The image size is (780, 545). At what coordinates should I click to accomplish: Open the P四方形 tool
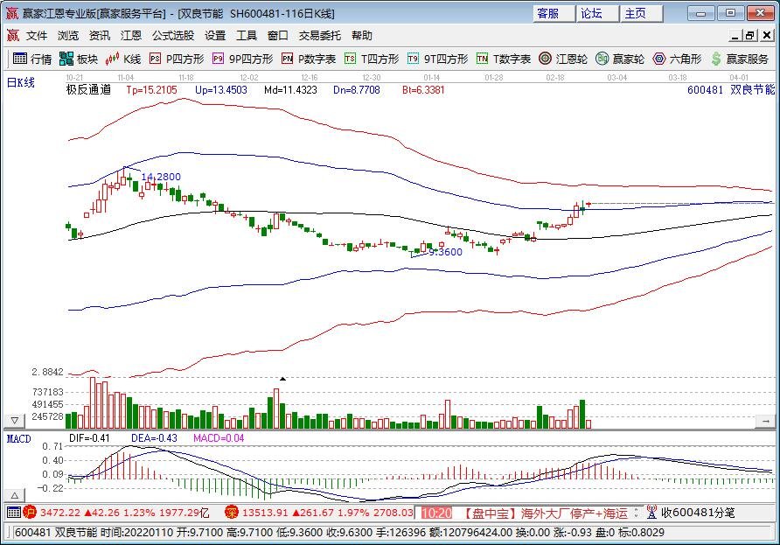point(178,59)
